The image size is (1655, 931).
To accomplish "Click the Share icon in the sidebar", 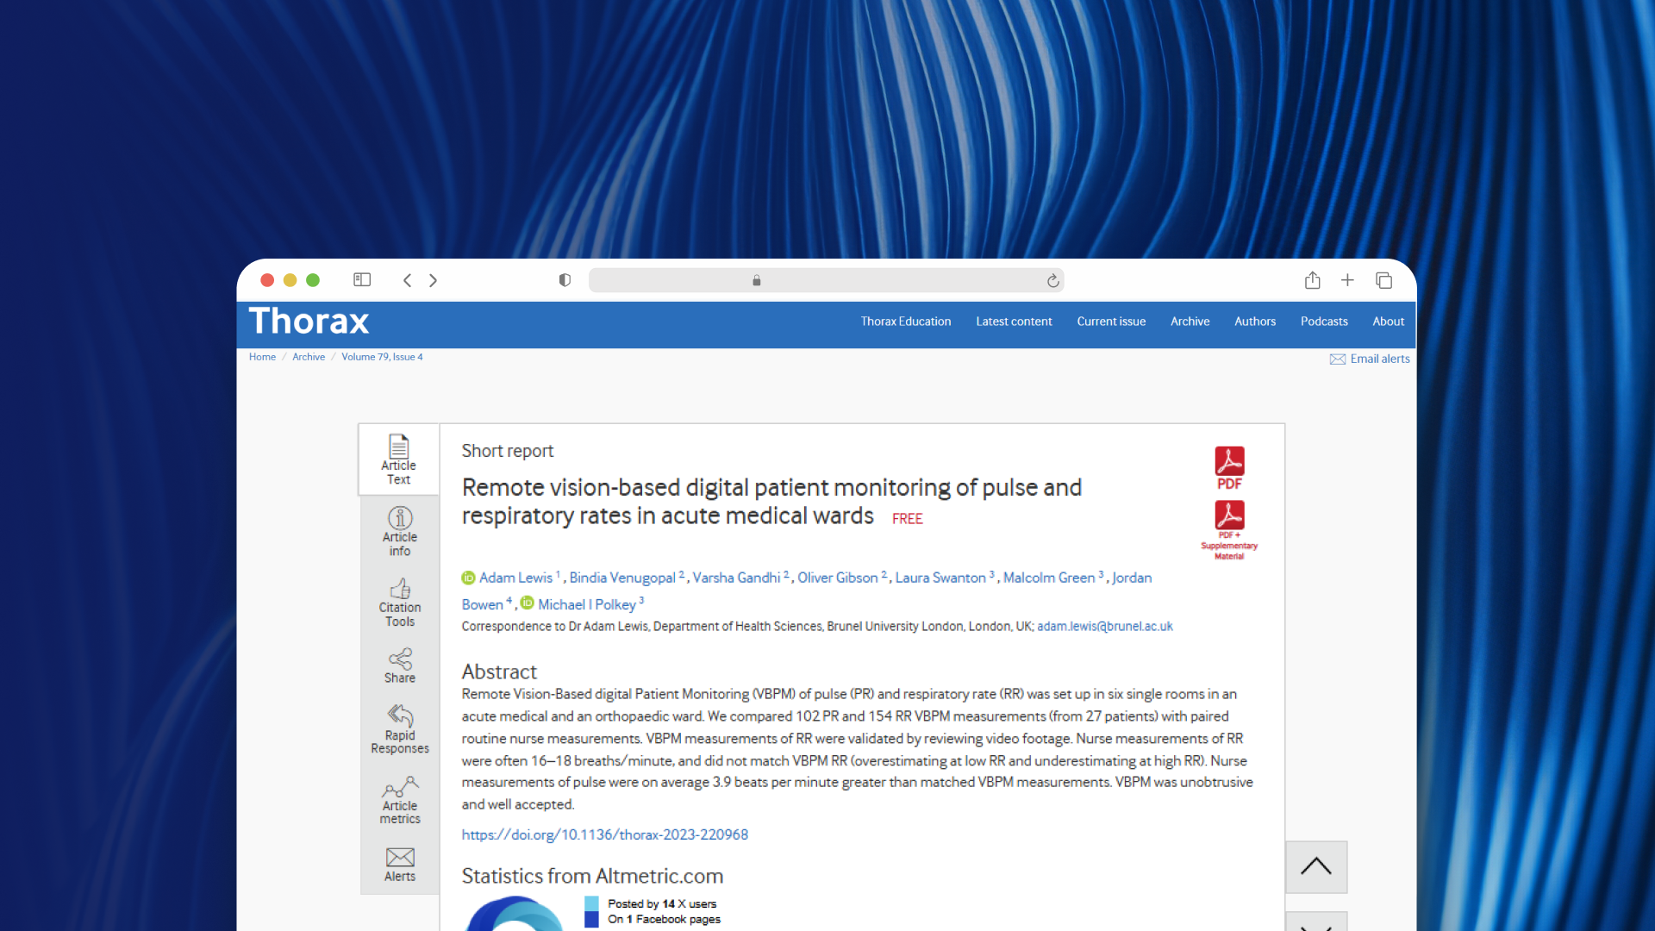I will click(400, 665).
